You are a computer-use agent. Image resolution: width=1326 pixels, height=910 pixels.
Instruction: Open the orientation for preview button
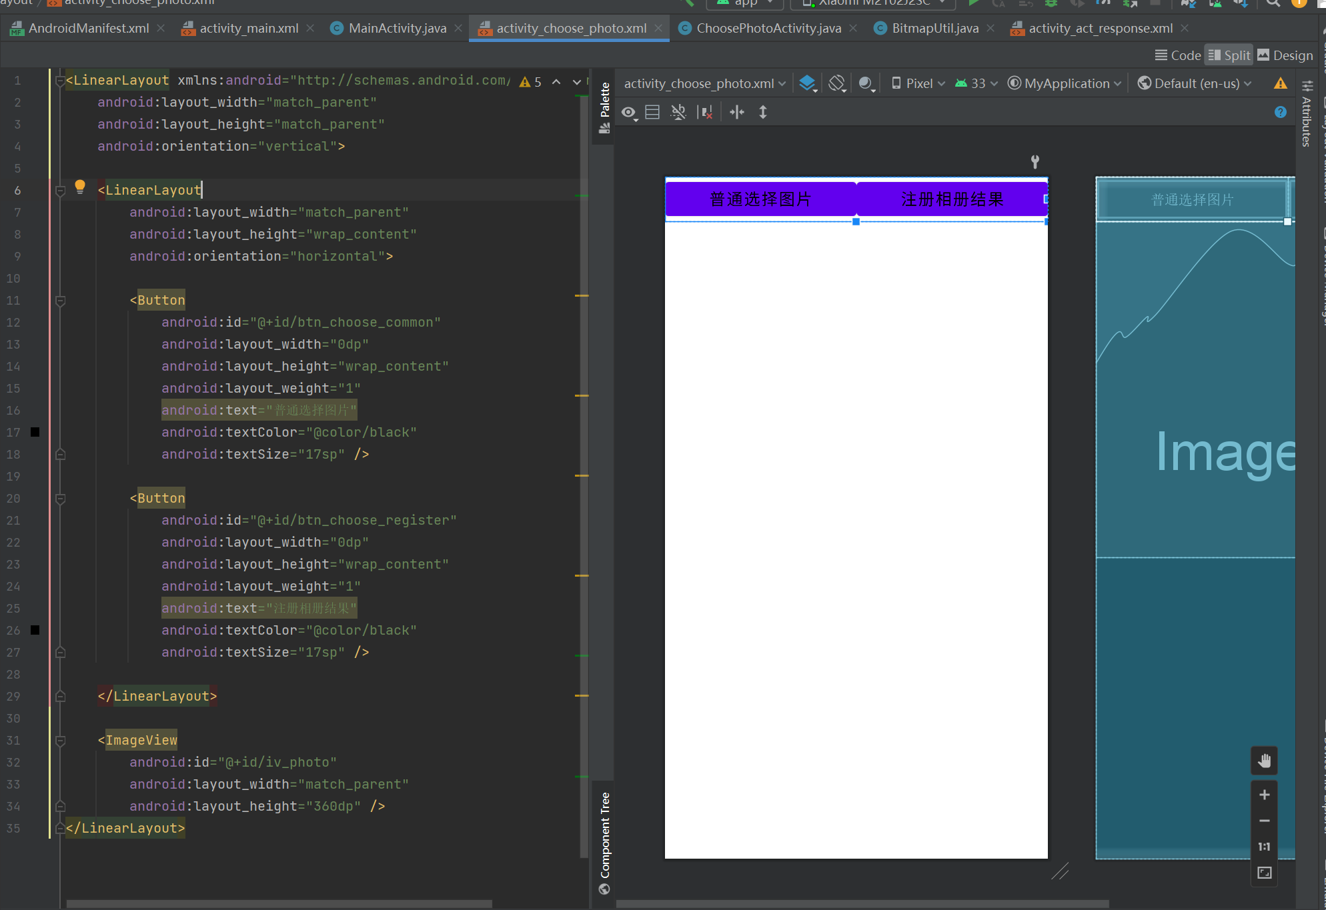(x=837, y=83)
